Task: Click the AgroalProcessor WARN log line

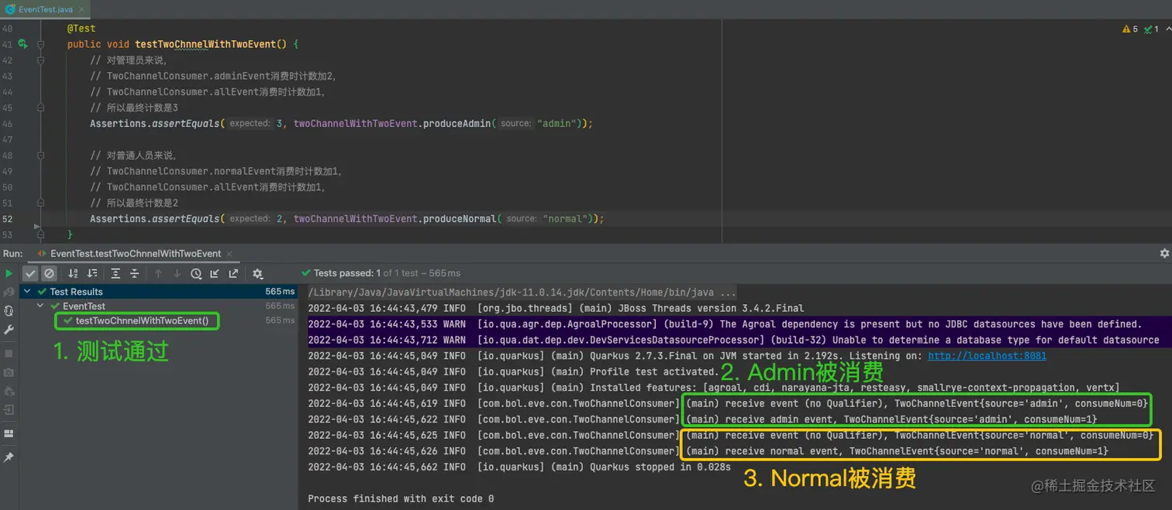Action: 725,324
